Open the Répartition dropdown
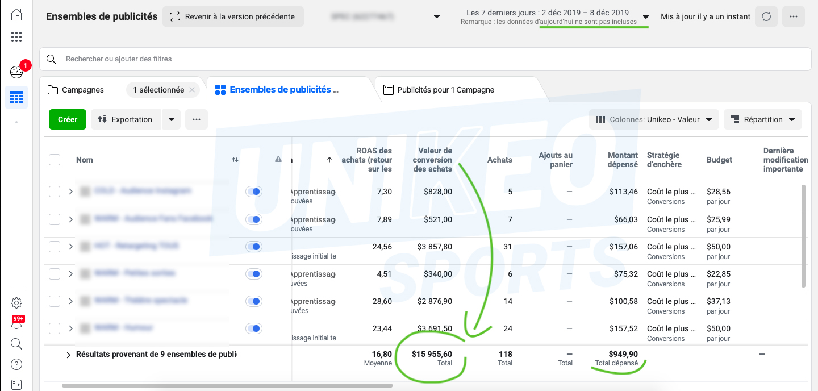The width and height of the screenshot is (818, 391). tap(763, 119)
